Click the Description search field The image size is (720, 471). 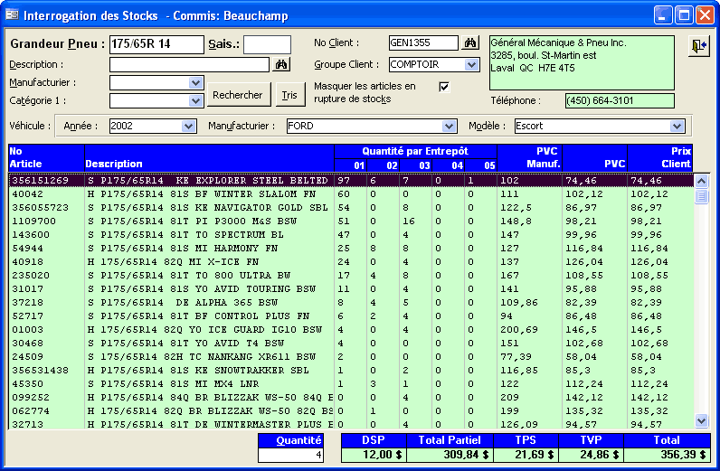pos(189,65)
